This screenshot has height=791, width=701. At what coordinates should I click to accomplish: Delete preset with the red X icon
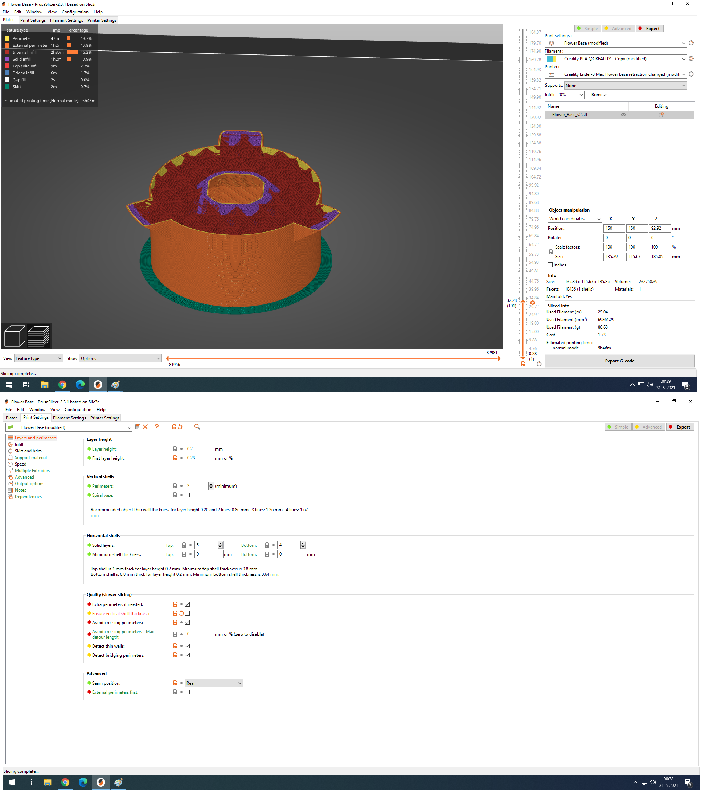coord(145,426)
